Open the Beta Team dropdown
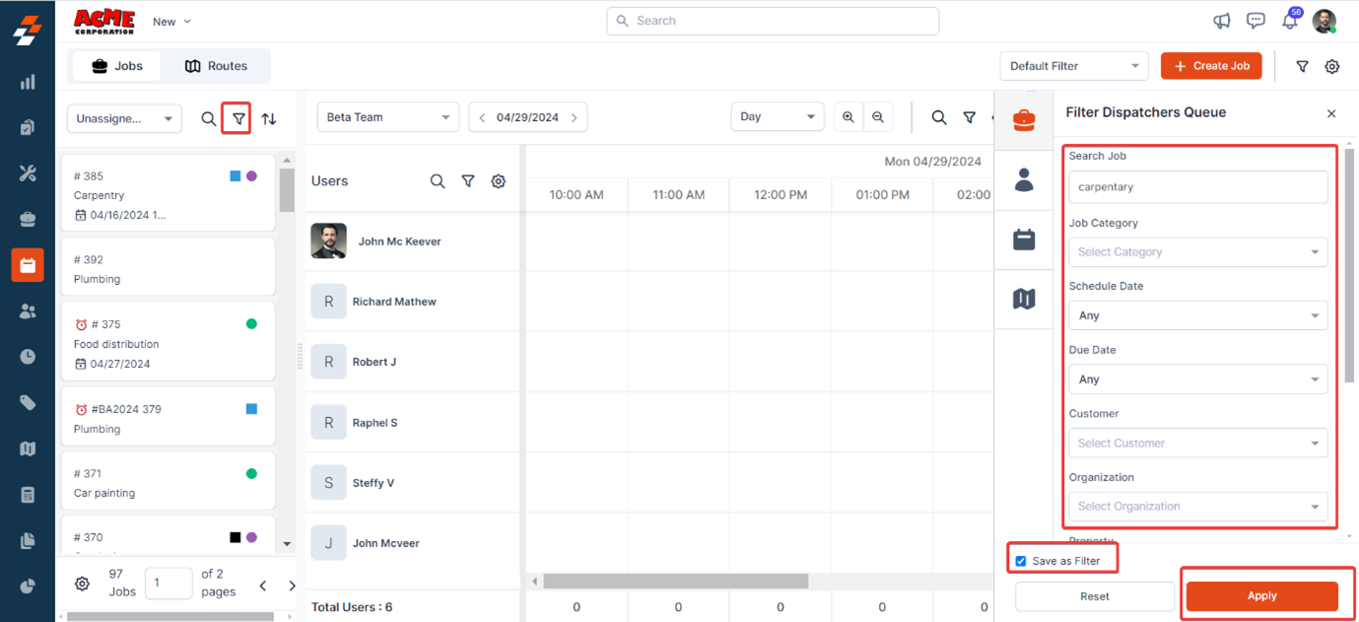1359x622 pixels. coord(387,117)
